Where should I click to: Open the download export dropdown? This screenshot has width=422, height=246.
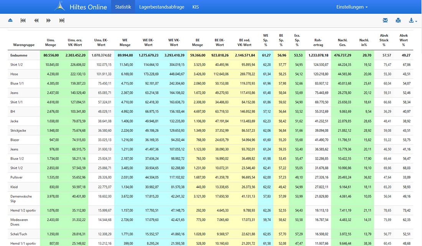413,20
